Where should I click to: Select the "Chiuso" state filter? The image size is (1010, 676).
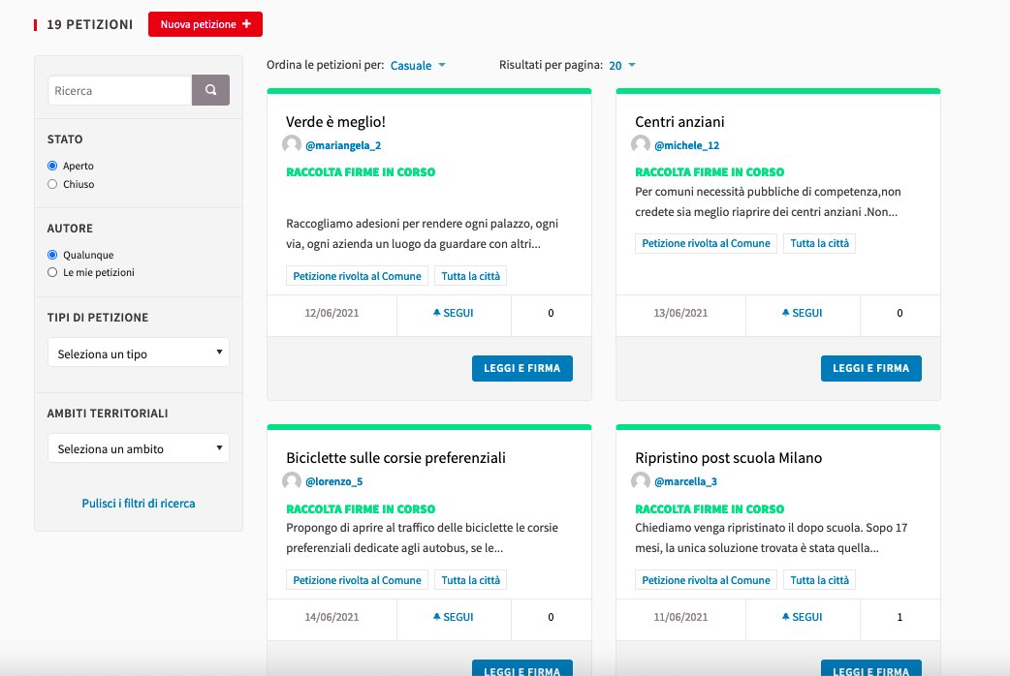point(51,184)
